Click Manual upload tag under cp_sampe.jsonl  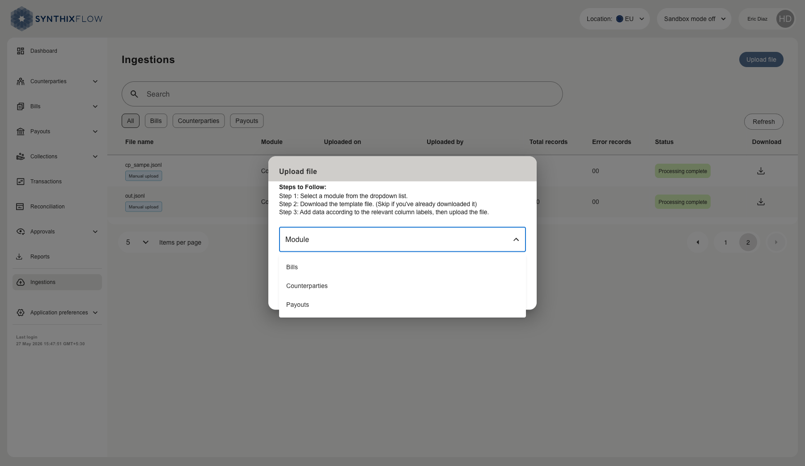click(x=144, y=176)
